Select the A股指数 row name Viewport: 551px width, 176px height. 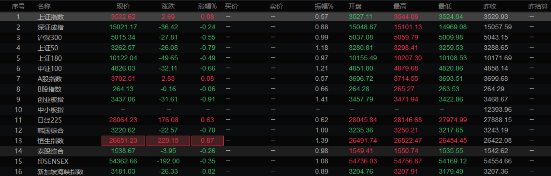50,79
